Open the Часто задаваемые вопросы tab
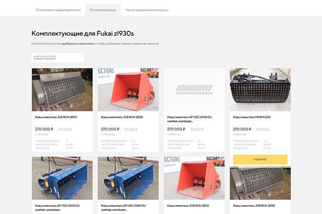322x214 pixels. coord(147,10)
